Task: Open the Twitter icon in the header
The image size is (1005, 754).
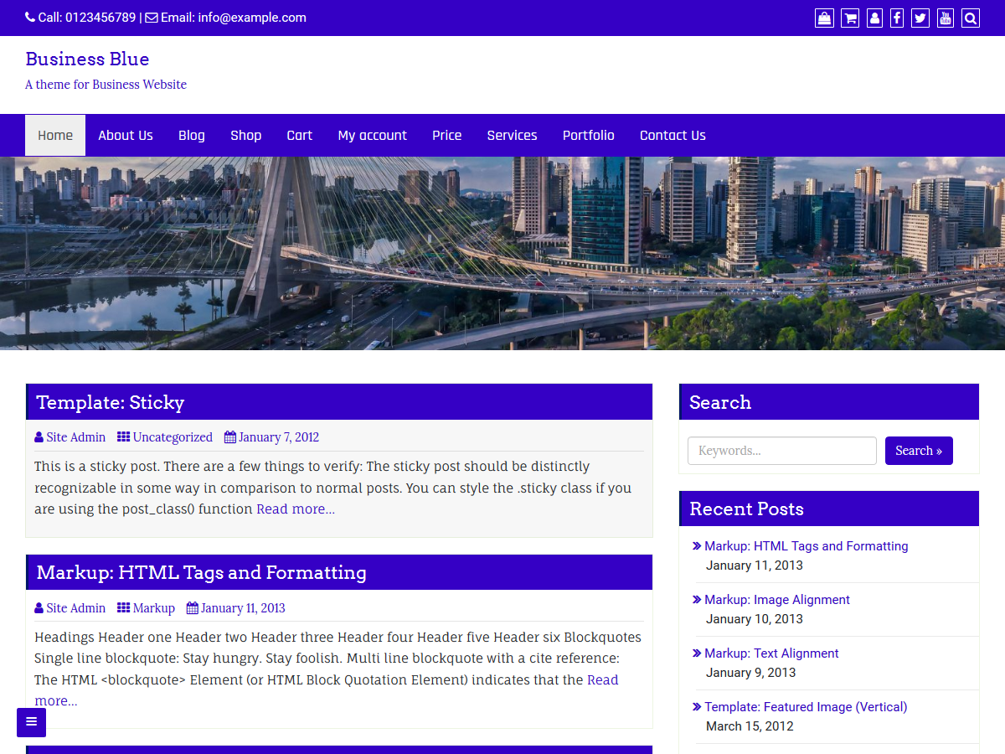Action: click(920, 17)
